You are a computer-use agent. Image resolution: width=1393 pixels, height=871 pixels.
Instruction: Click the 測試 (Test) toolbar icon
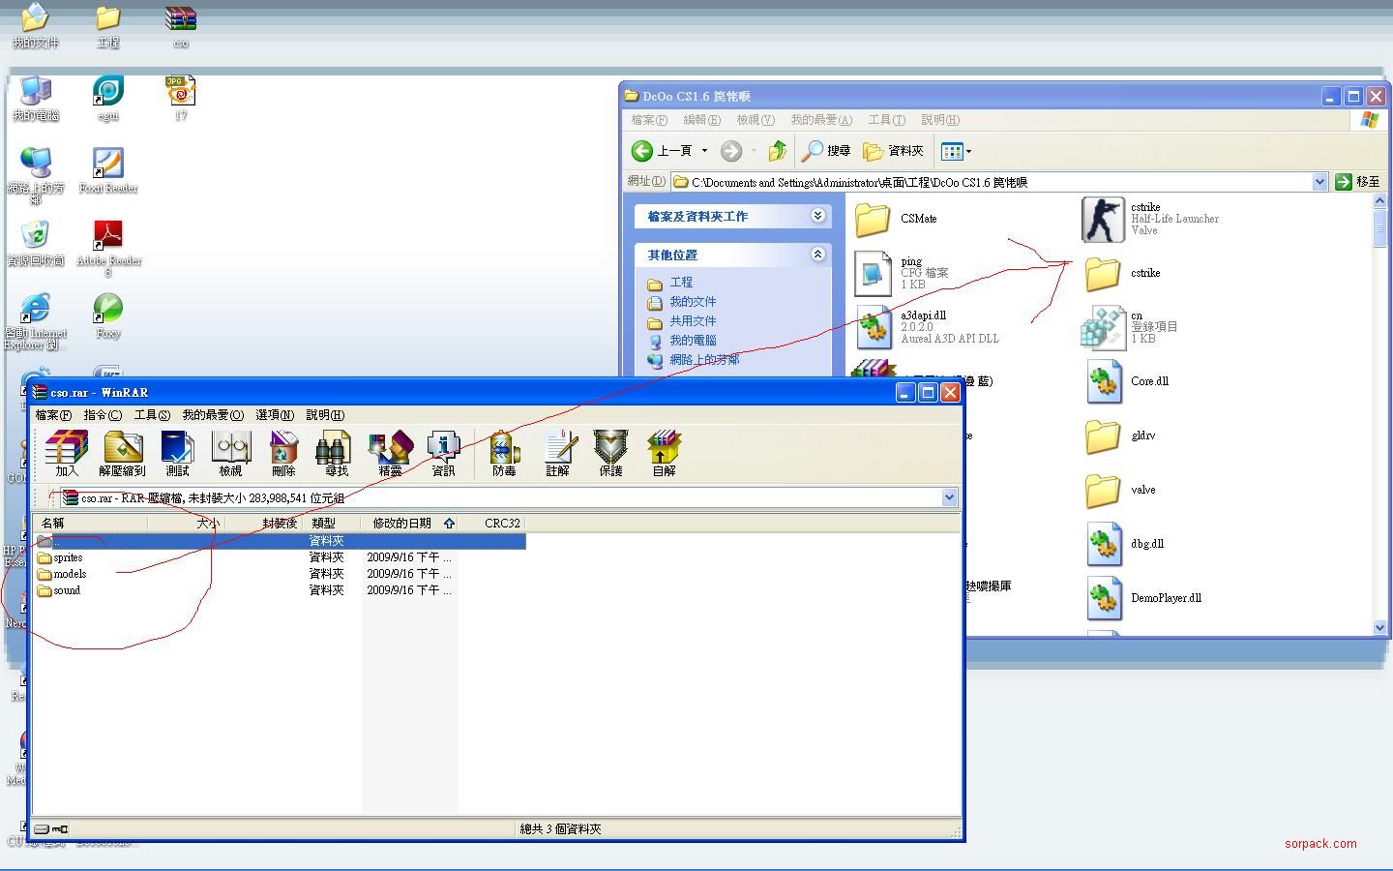[x=177, y=451]
